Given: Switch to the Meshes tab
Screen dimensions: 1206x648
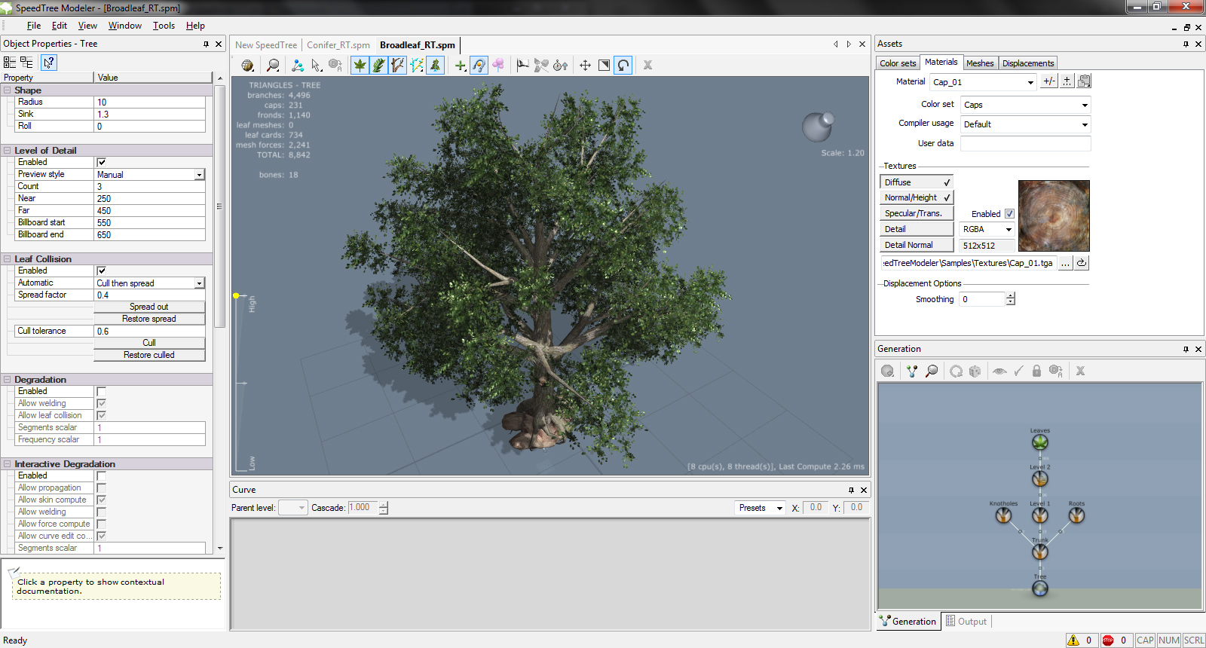Looking at the screenshot, I should 980,63.
